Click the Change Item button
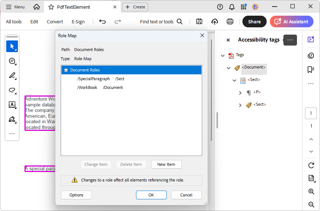The width and height of the screenshot is (320, 211). tap(96, 164)
